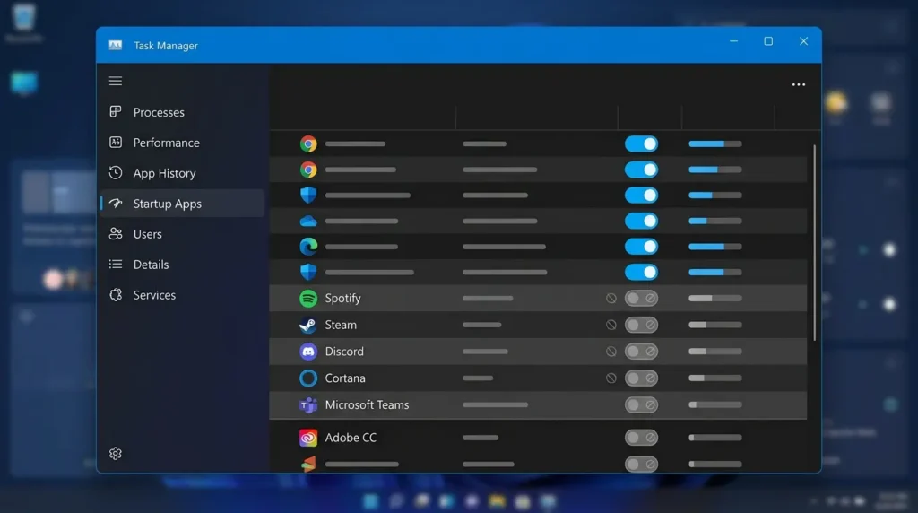
Task: Open Task Manager settings gear
Action: 116,453
